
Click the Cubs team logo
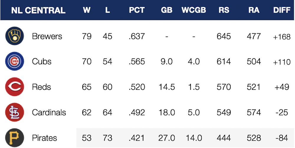click(14, 62)
